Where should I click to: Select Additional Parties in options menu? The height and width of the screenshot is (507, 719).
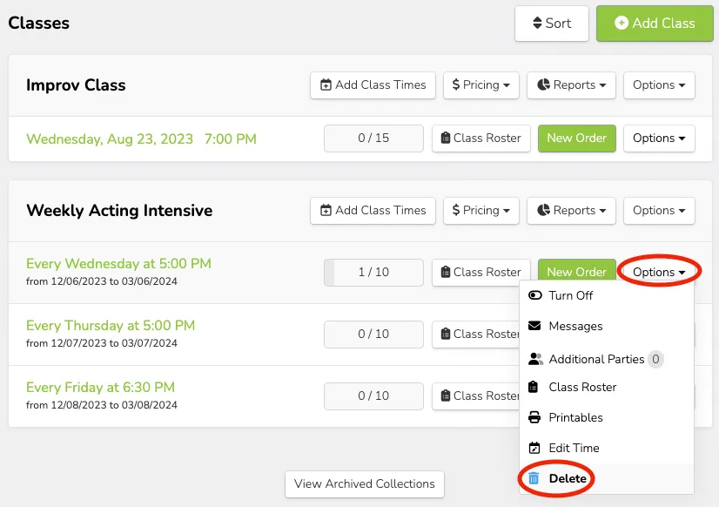[x=607, y=359]
